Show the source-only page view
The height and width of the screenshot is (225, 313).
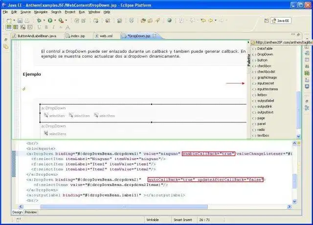[30, 27]
